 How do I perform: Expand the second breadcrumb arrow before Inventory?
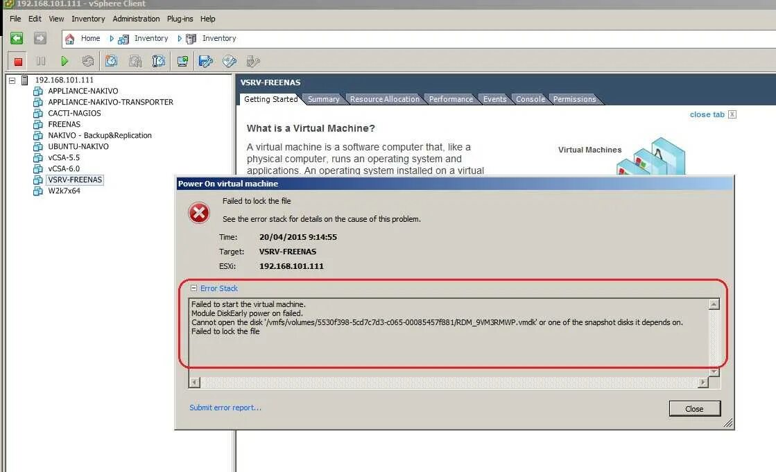(x=180, y=39)
